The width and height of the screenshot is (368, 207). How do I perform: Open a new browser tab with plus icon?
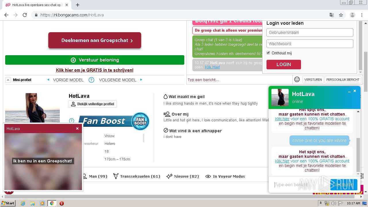(78, 5)
